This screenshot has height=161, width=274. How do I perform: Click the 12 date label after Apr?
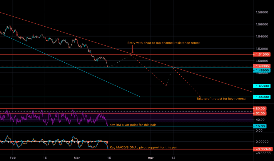pyautogui.click(x=173, y=158)
